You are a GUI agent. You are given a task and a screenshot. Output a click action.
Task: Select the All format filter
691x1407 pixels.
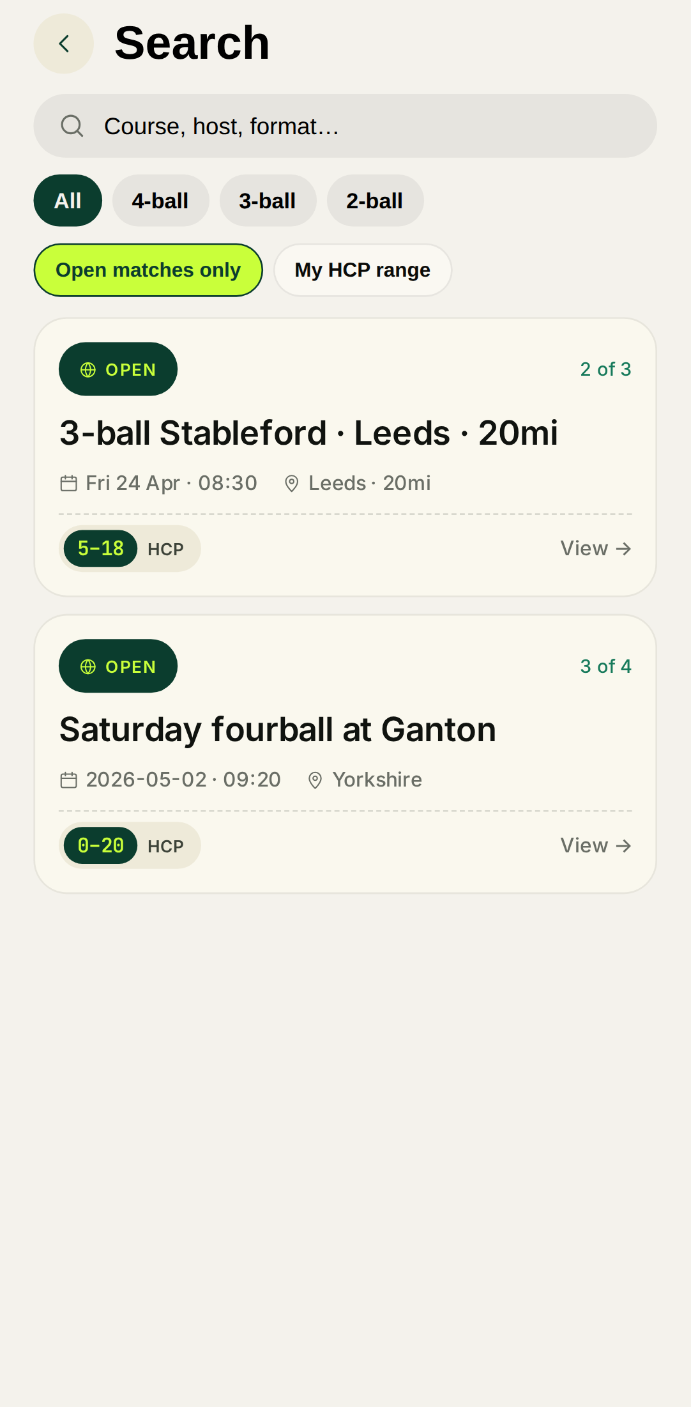[x=68, y=201]
